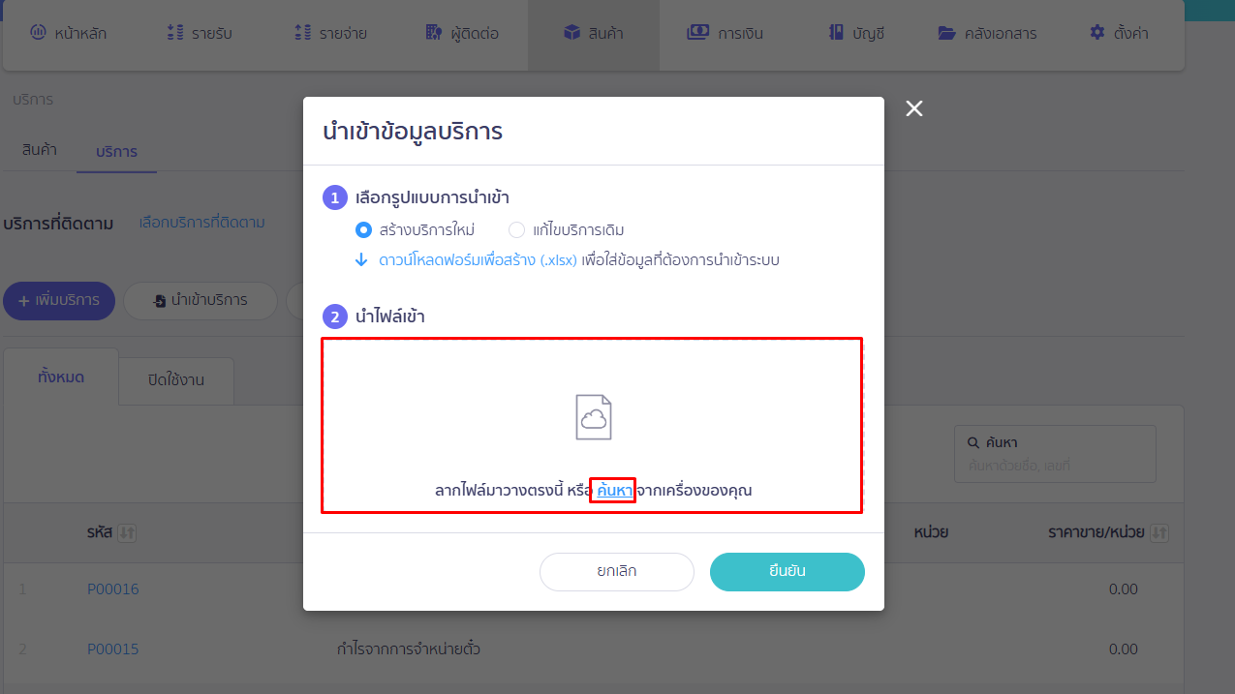The width and height of the screenshot is (1235, 694).
Task: Open the ผู้ติดต่อ building icon menu
Action: [462, 33]
